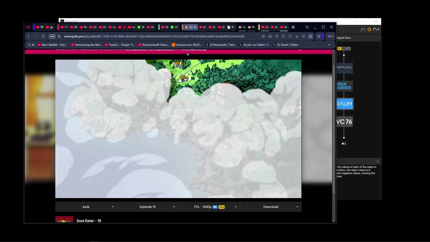This screenshot has width=430, height=242.
Task: Open the Bookmarks / Twitter bookmark
Action: click(221, 45)
